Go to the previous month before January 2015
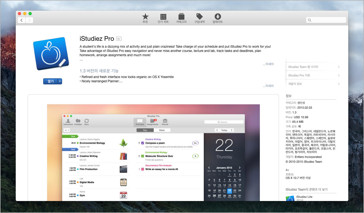This screenshot has height=213, width=364. click(x=209, y=168)
